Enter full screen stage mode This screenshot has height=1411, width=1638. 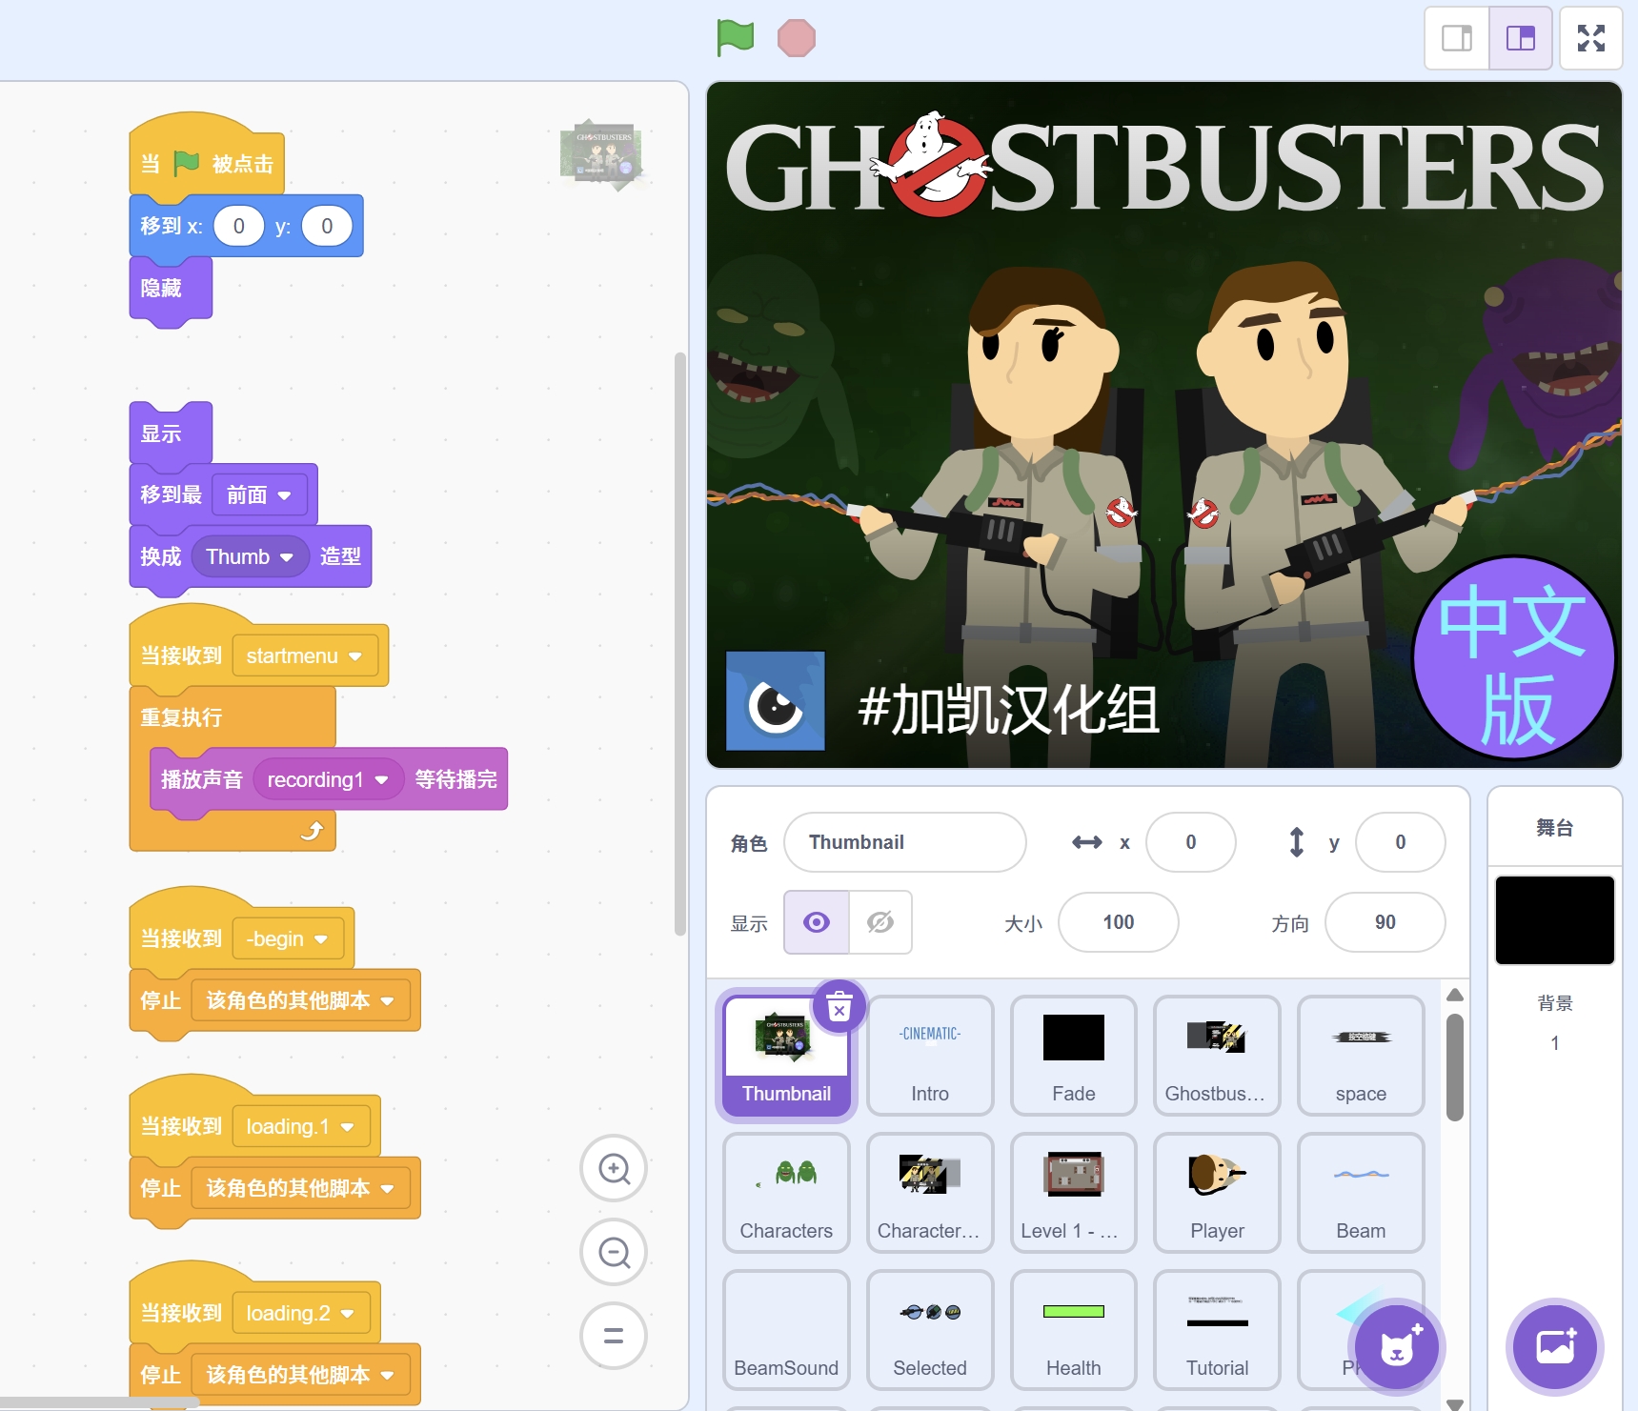click(x=1590, y=38)
